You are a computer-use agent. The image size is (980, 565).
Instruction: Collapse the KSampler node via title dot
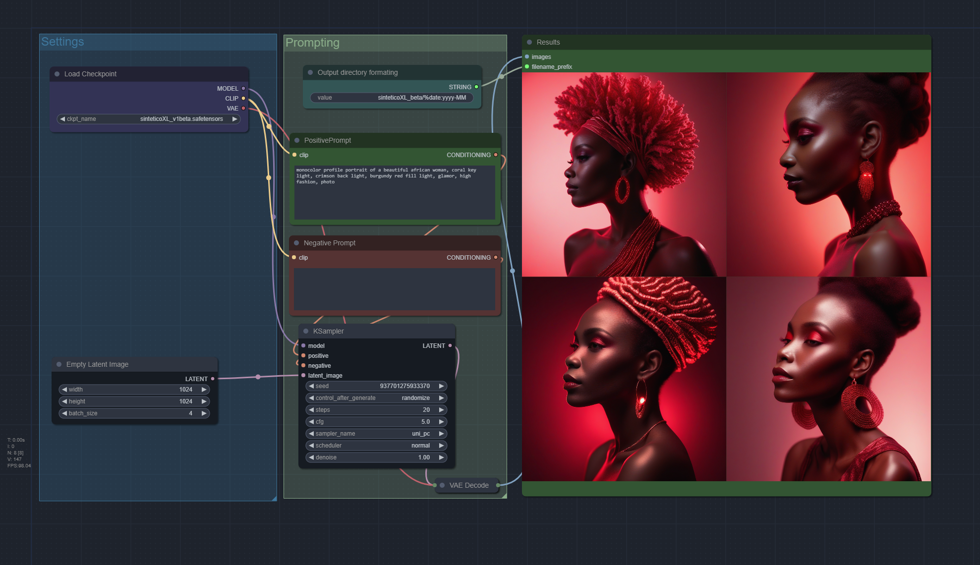click(x=306, y=331)
